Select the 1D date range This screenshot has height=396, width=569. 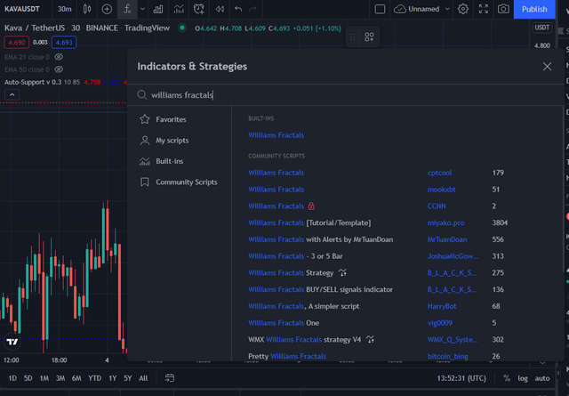click(x=12, y=378)
